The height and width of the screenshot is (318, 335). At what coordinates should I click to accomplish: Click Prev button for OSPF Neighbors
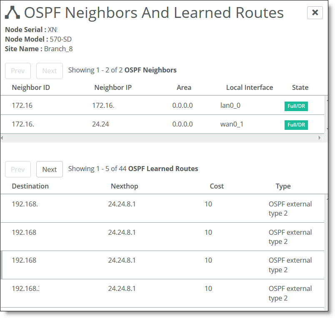pyautogui.click(x=18, y=71)
